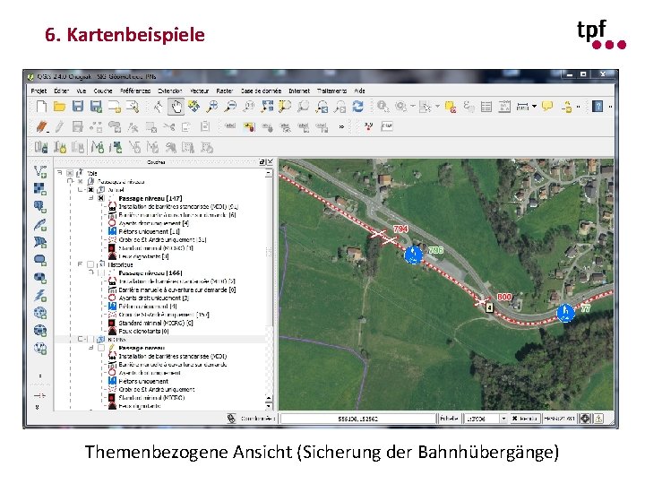Select the Zoom In magnifier tool
Image resolution: width=645 pixels, height=484 pixels.
click(212, 107)
